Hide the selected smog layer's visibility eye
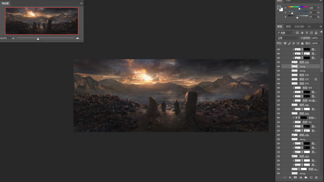The image size is (324, 182). coord(278,66)
